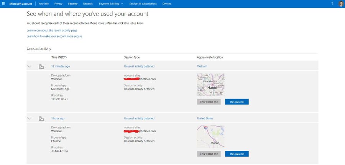Viewport: 345px width, 165px height.
Task: Open 'Learn more about the recent activity page'
Action: [x=52, y=30]
